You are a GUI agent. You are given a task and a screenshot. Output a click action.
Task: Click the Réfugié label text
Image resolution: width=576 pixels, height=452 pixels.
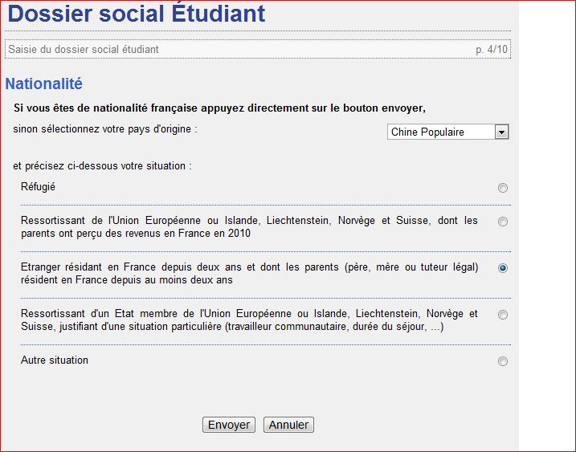point(38,187)
